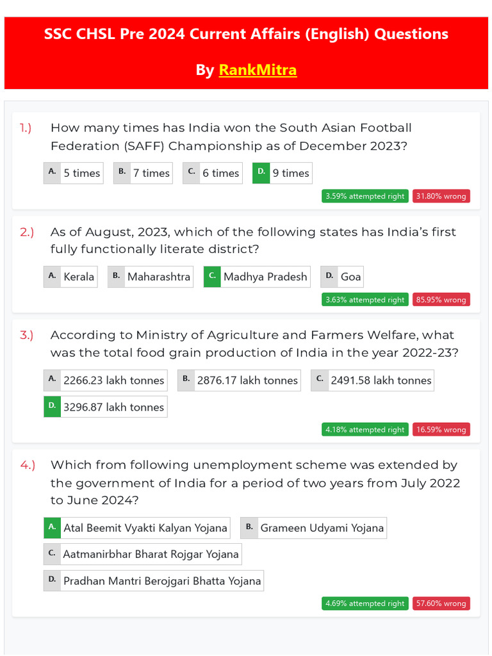Choose Kerala for question 2

70,277
